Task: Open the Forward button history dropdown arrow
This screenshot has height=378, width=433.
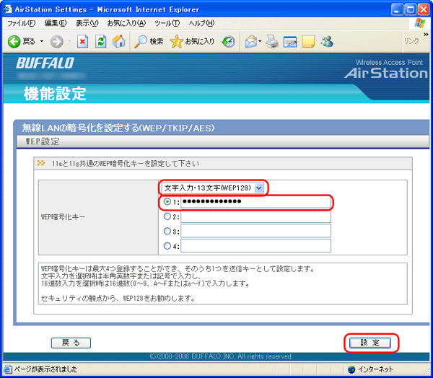Action: tap(69, 42)
